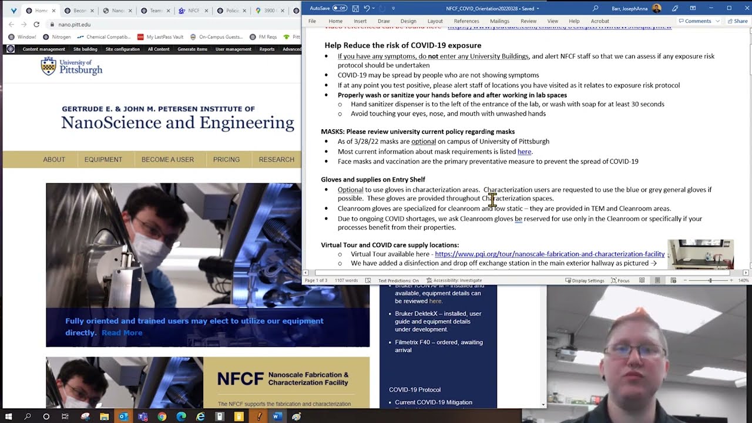Click the browser Reload icon
752x423 pixels.
click(36, 24)
